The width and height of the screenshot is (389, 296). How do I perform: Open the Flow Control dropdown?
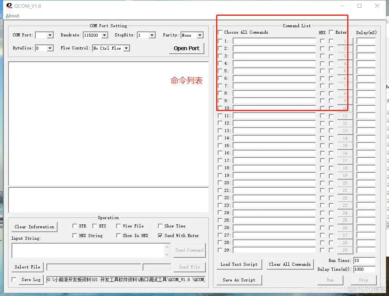point(126,48)
